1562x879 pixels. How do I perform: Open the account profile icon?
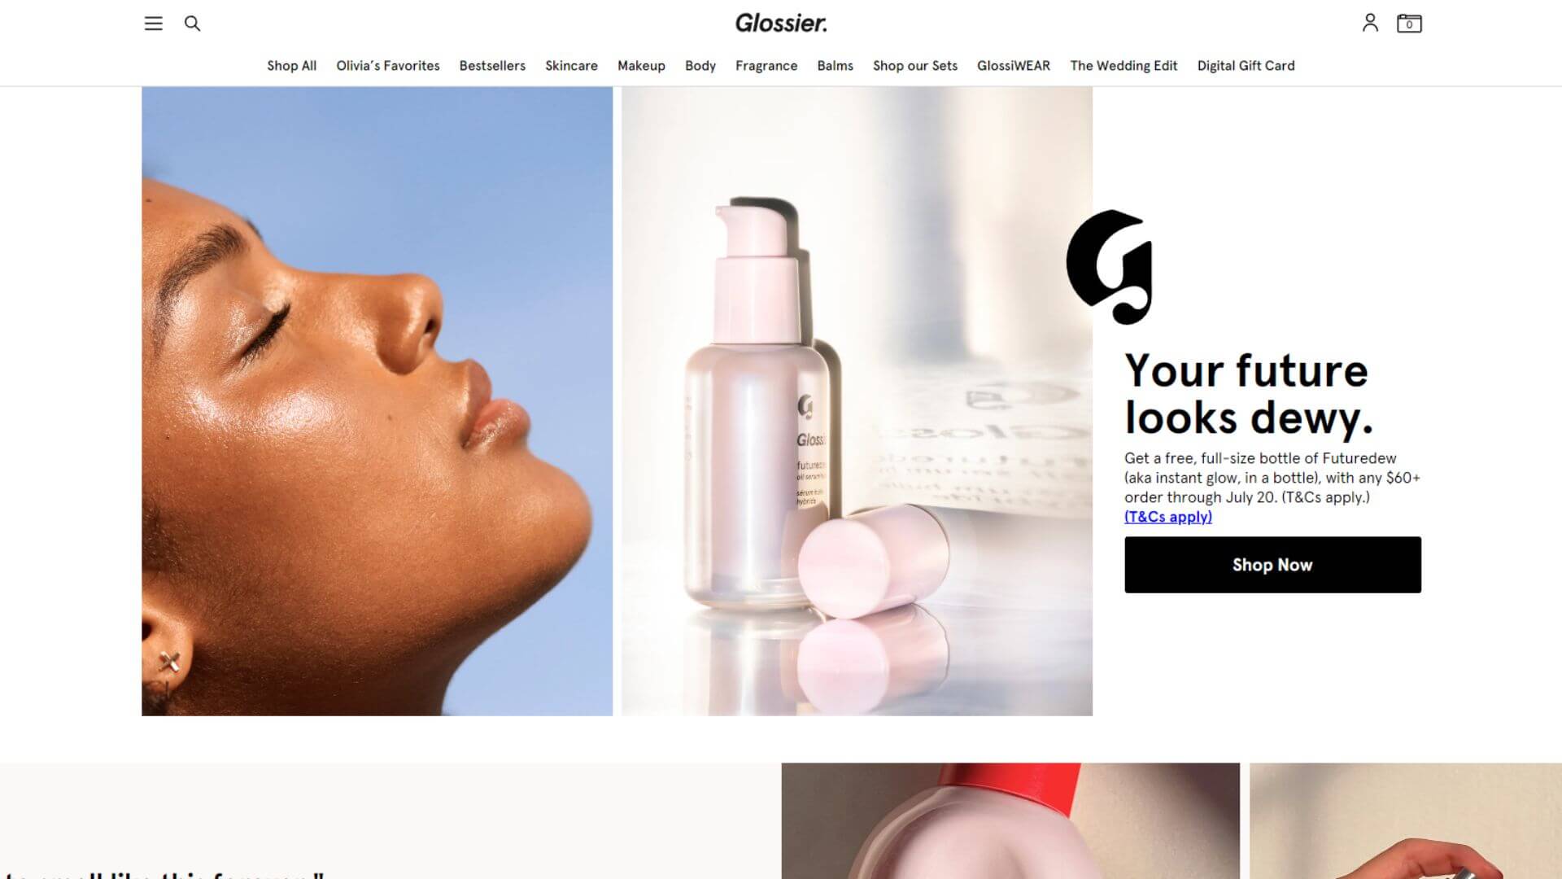click(x=1370, y=23)
